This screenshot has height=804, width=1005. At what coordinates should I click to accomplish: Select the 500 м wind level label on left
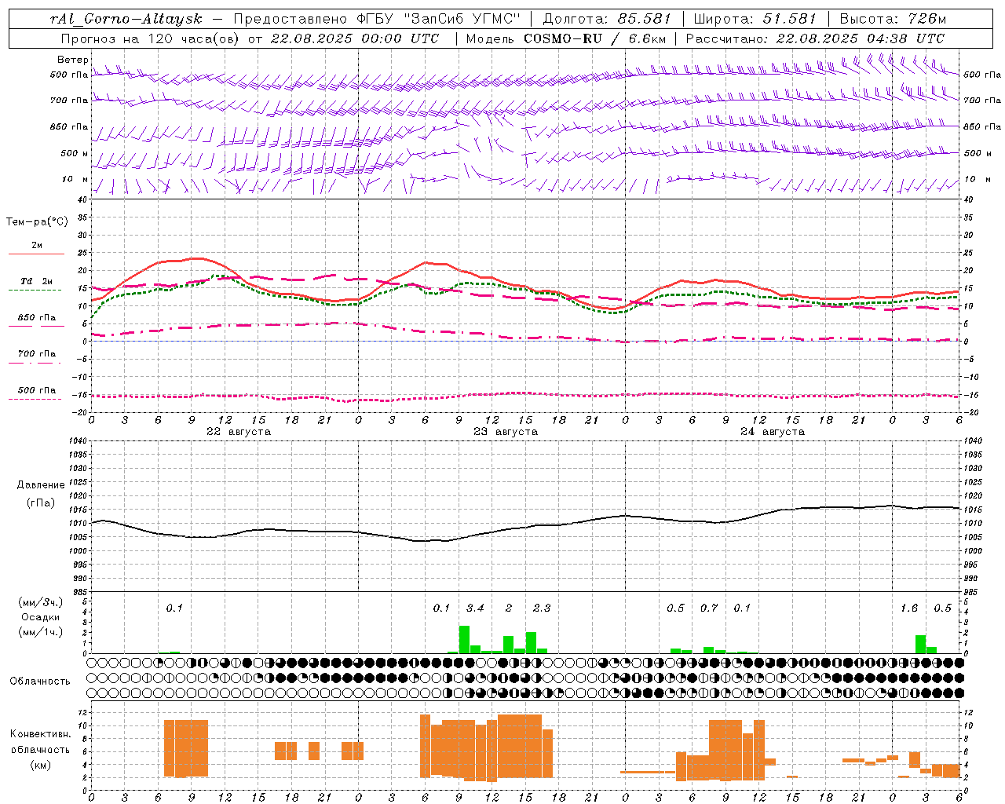75,153
